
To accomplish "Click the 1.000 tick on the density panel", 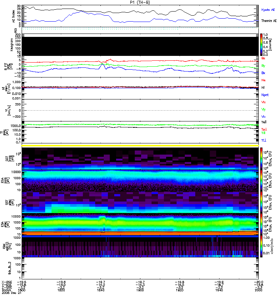I will tap(17, 82).
